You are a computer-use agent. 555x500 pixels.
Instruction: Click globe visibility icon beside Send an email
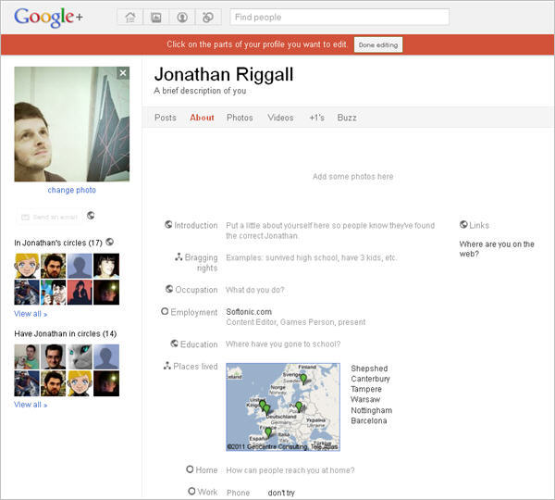(92, 216)
